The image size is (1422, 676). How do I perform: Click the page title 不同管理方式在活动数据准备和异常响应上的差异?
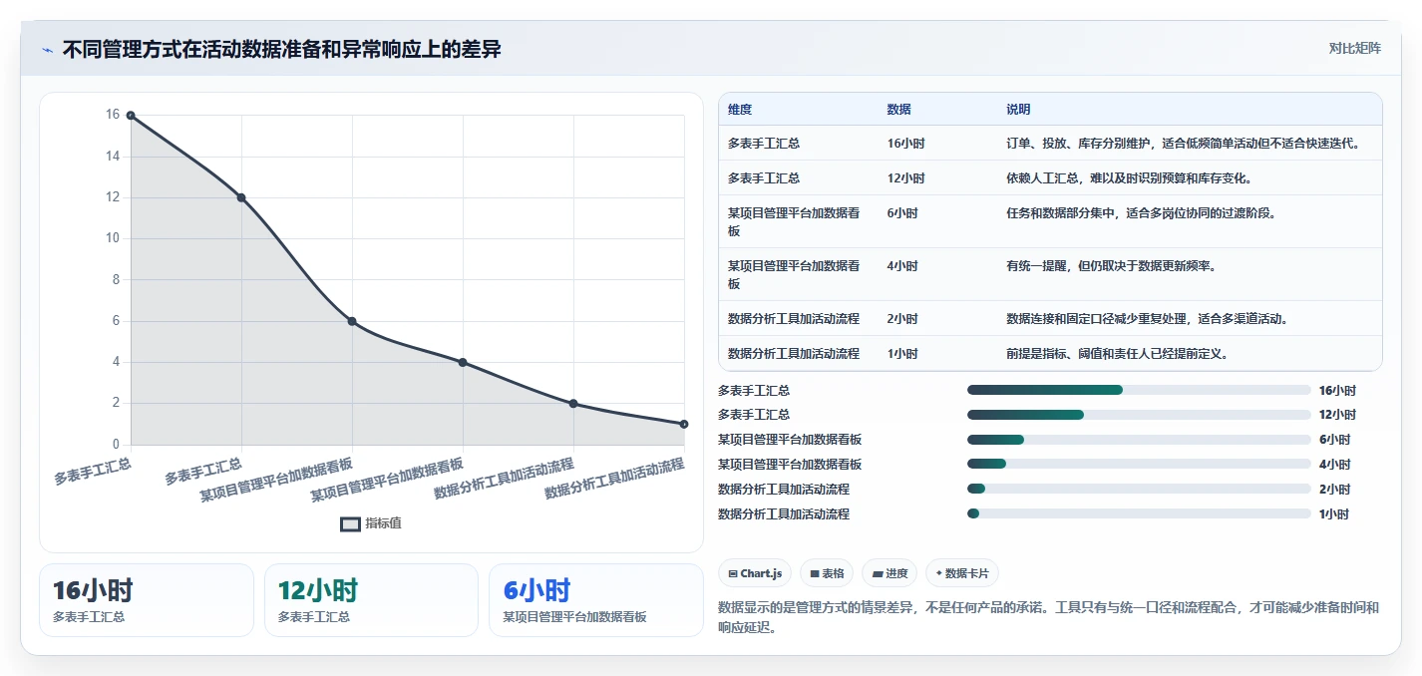(x=281, y=50)
